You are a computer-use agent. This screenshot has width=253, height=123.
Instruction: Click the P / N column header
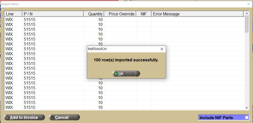(x=52, y=14)
